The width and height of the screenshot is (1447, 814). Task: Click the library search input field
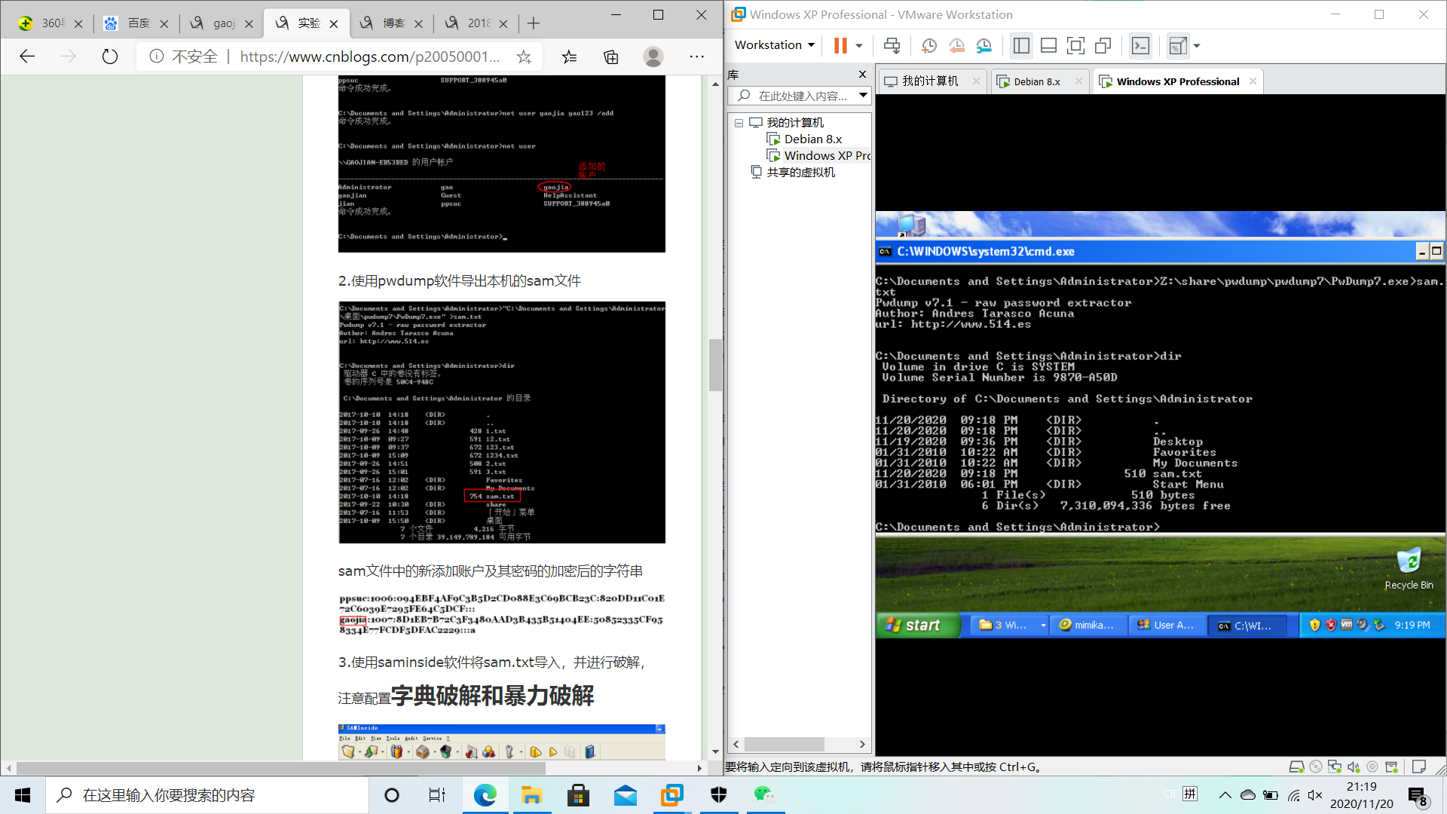(801, 96)
